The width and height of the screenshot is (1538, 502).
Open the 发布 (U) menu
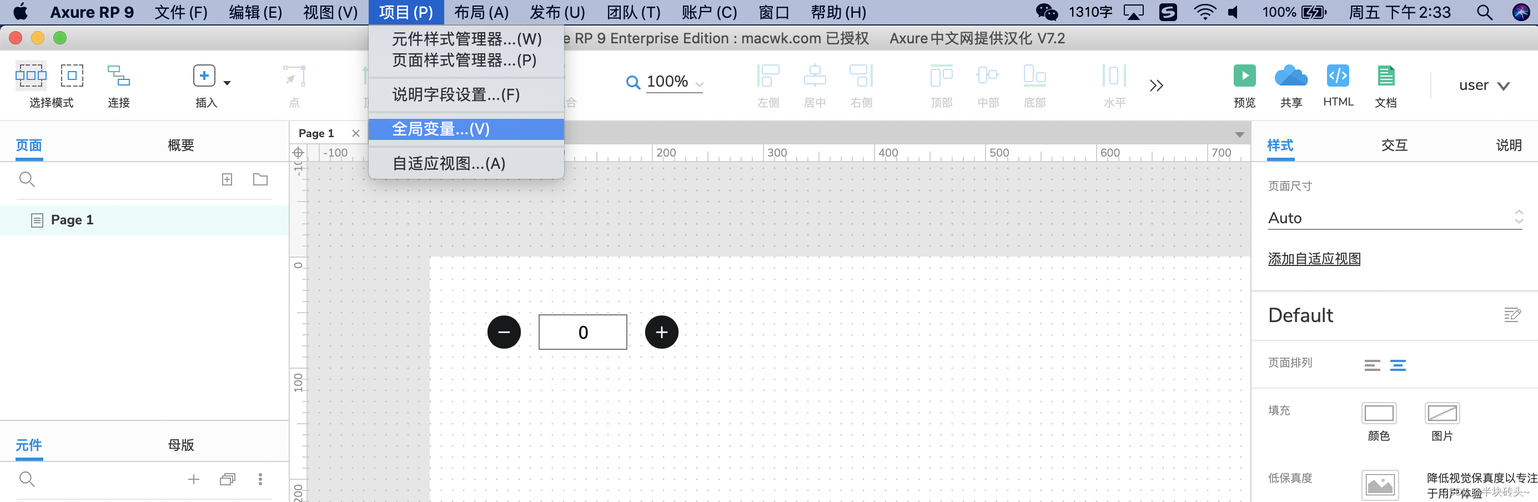click(x=557, y=12)
